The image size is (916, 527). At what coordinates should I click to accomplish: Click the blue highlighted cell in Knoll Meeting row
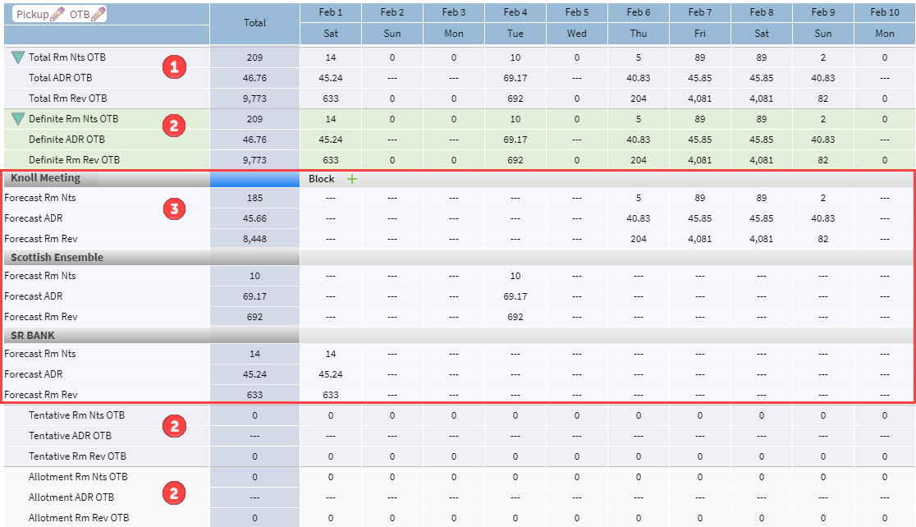click(254, 179)
